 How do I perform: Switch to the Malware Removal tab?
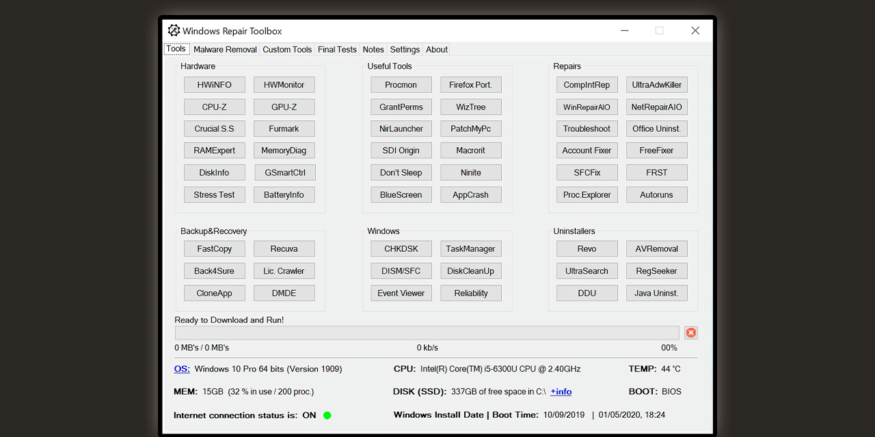(x=225, y=49)
